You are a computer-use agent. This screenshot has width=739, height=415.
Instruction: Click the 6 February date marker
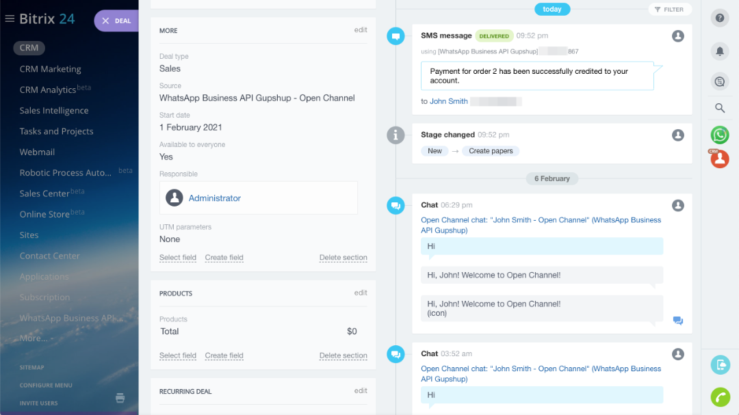(552, 178)
